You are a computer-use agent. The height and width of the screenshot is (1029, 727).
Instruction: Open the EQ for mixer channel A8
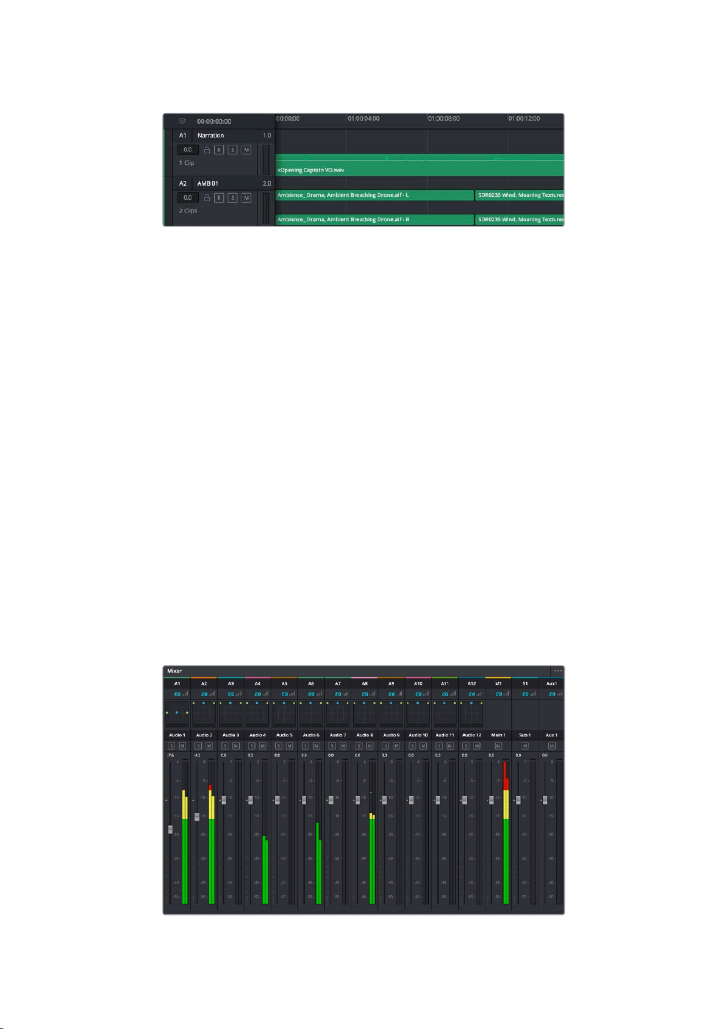tap(365, 694)
